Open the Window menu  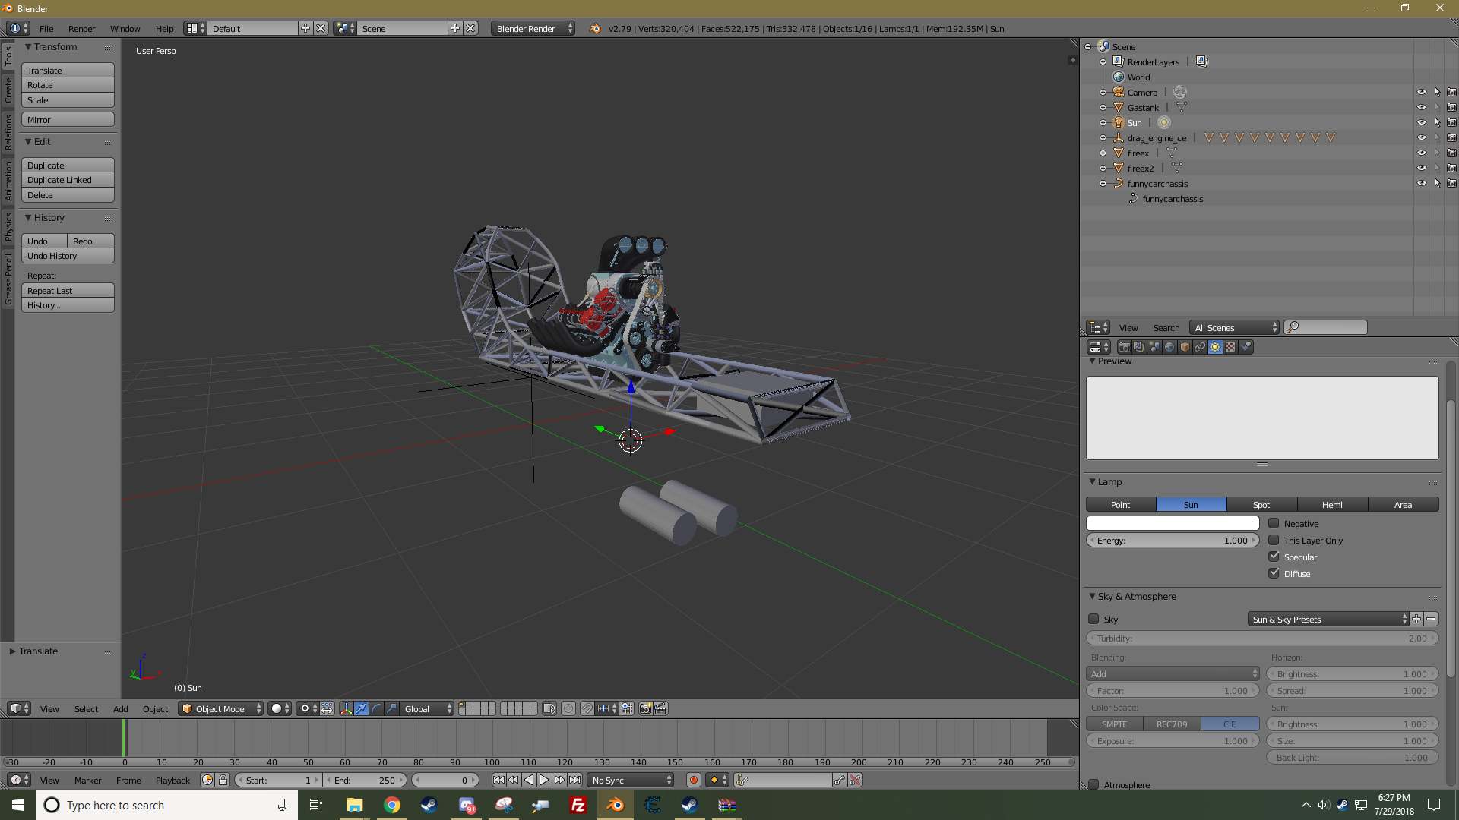(125, 28)
